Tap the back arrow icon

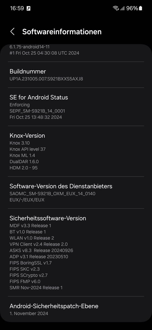coord(12,32)
